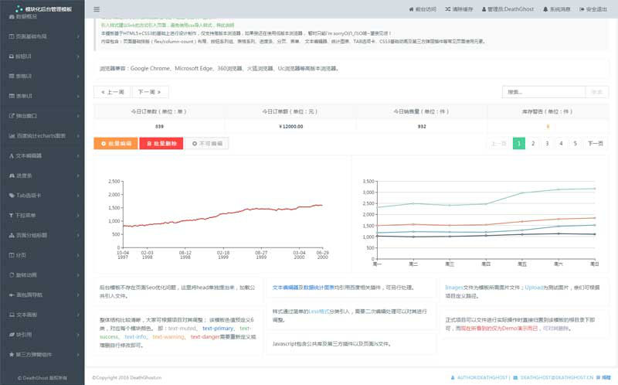618x385 pixels.
Task: Click the disabled 不可编辑 button
Action: (x=207, y=144)
